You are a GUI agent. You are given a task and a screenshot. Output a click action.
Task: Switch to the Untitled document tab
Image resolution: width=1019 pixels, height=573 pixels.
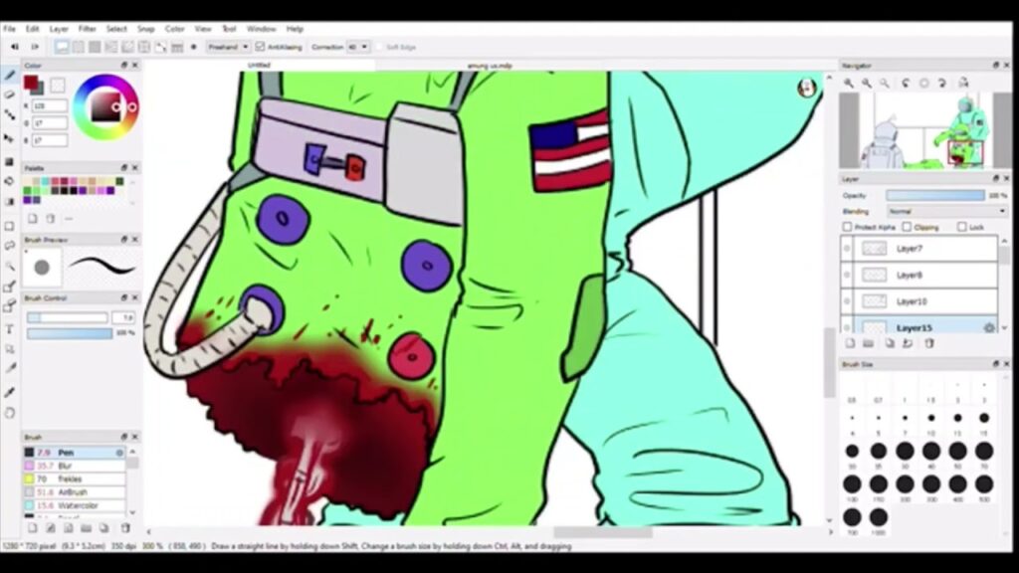click(x=259, y=66)
